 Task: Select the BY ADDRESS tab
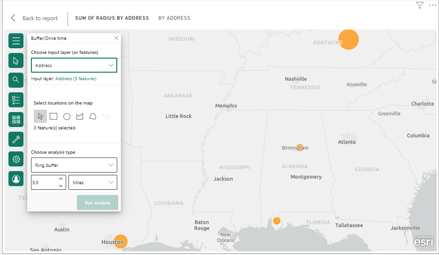point(174,18)
